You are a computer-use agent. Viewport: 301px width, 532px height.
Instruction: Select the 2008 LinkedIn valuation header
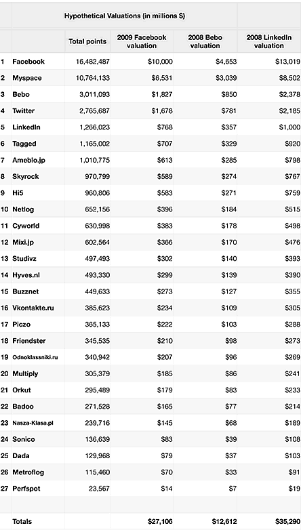(x=268, y=41)
